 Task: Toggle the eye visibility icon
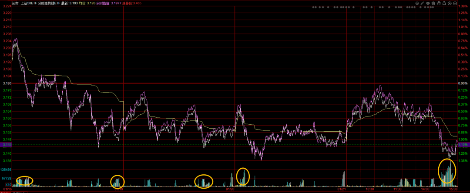pyautogui.click(x=428, y=3)
